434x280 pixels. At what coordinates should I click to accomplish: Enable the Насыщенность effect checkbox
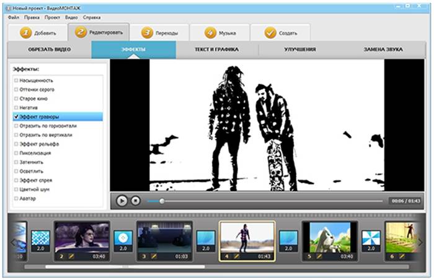point(16,81)
